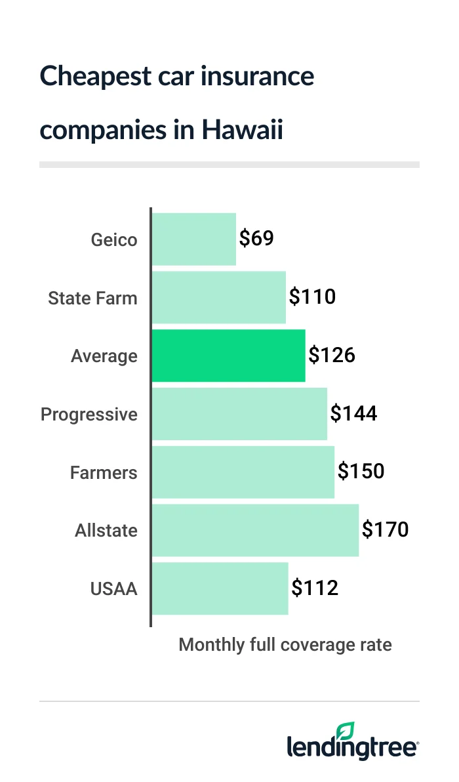This screenshot has height=782, width=459.
Task: Click the LendingTree leaf logo icon
Action: pyautogui.click(x=345, y=732)
